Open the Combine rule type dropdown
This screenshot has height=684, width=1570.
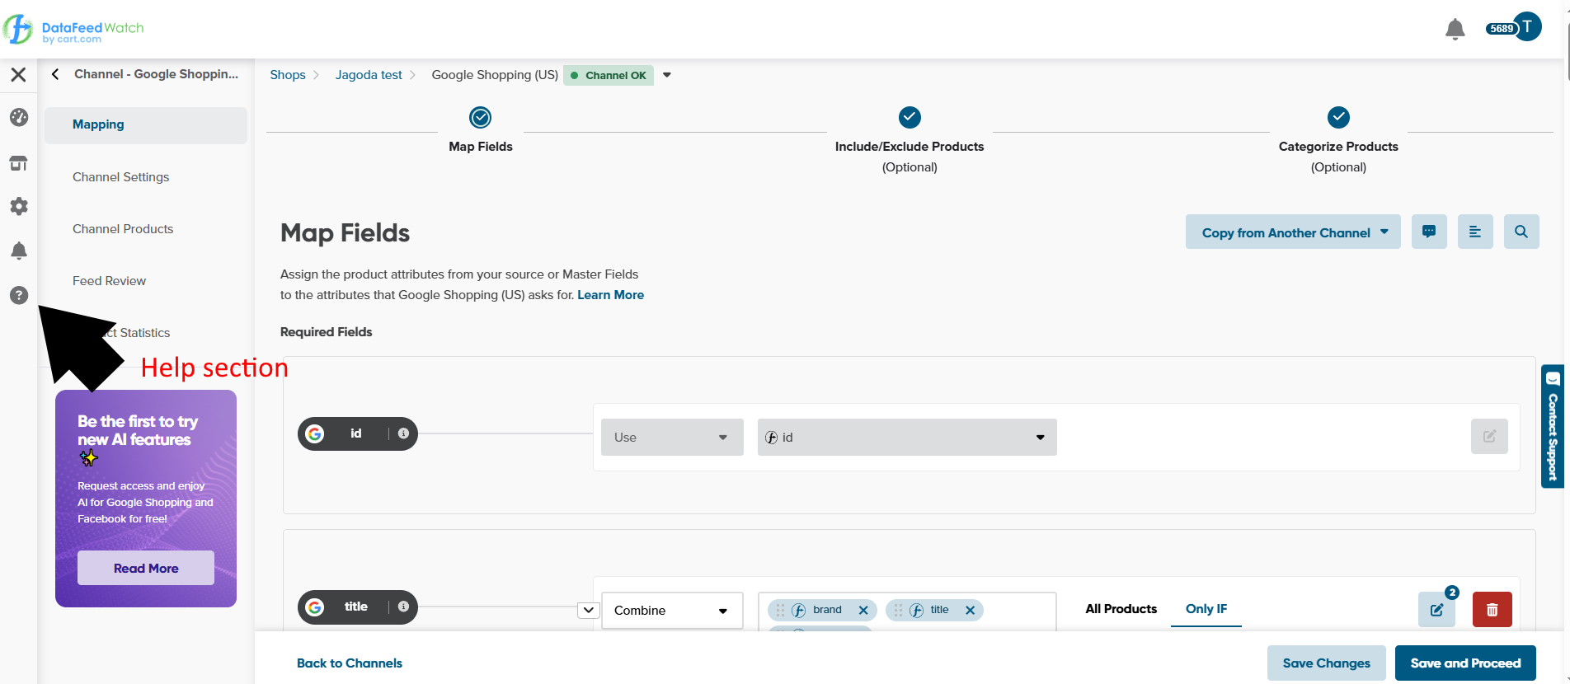click(671, 611)
